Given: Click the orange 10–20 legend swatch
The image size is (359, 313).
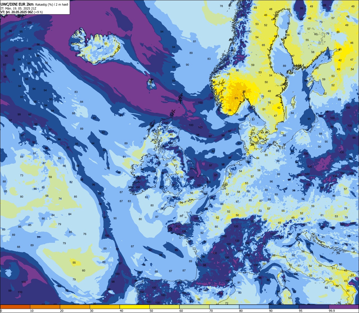Looking at the screenshot, I should [x=45, y=307].
